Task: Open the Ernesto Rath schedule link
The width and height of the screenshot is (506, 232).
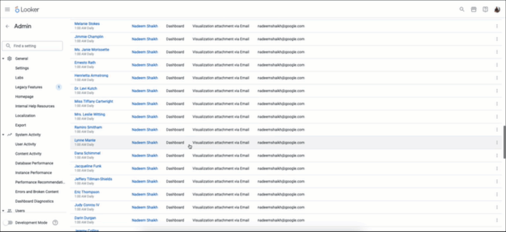Action: tap(85, 63)
